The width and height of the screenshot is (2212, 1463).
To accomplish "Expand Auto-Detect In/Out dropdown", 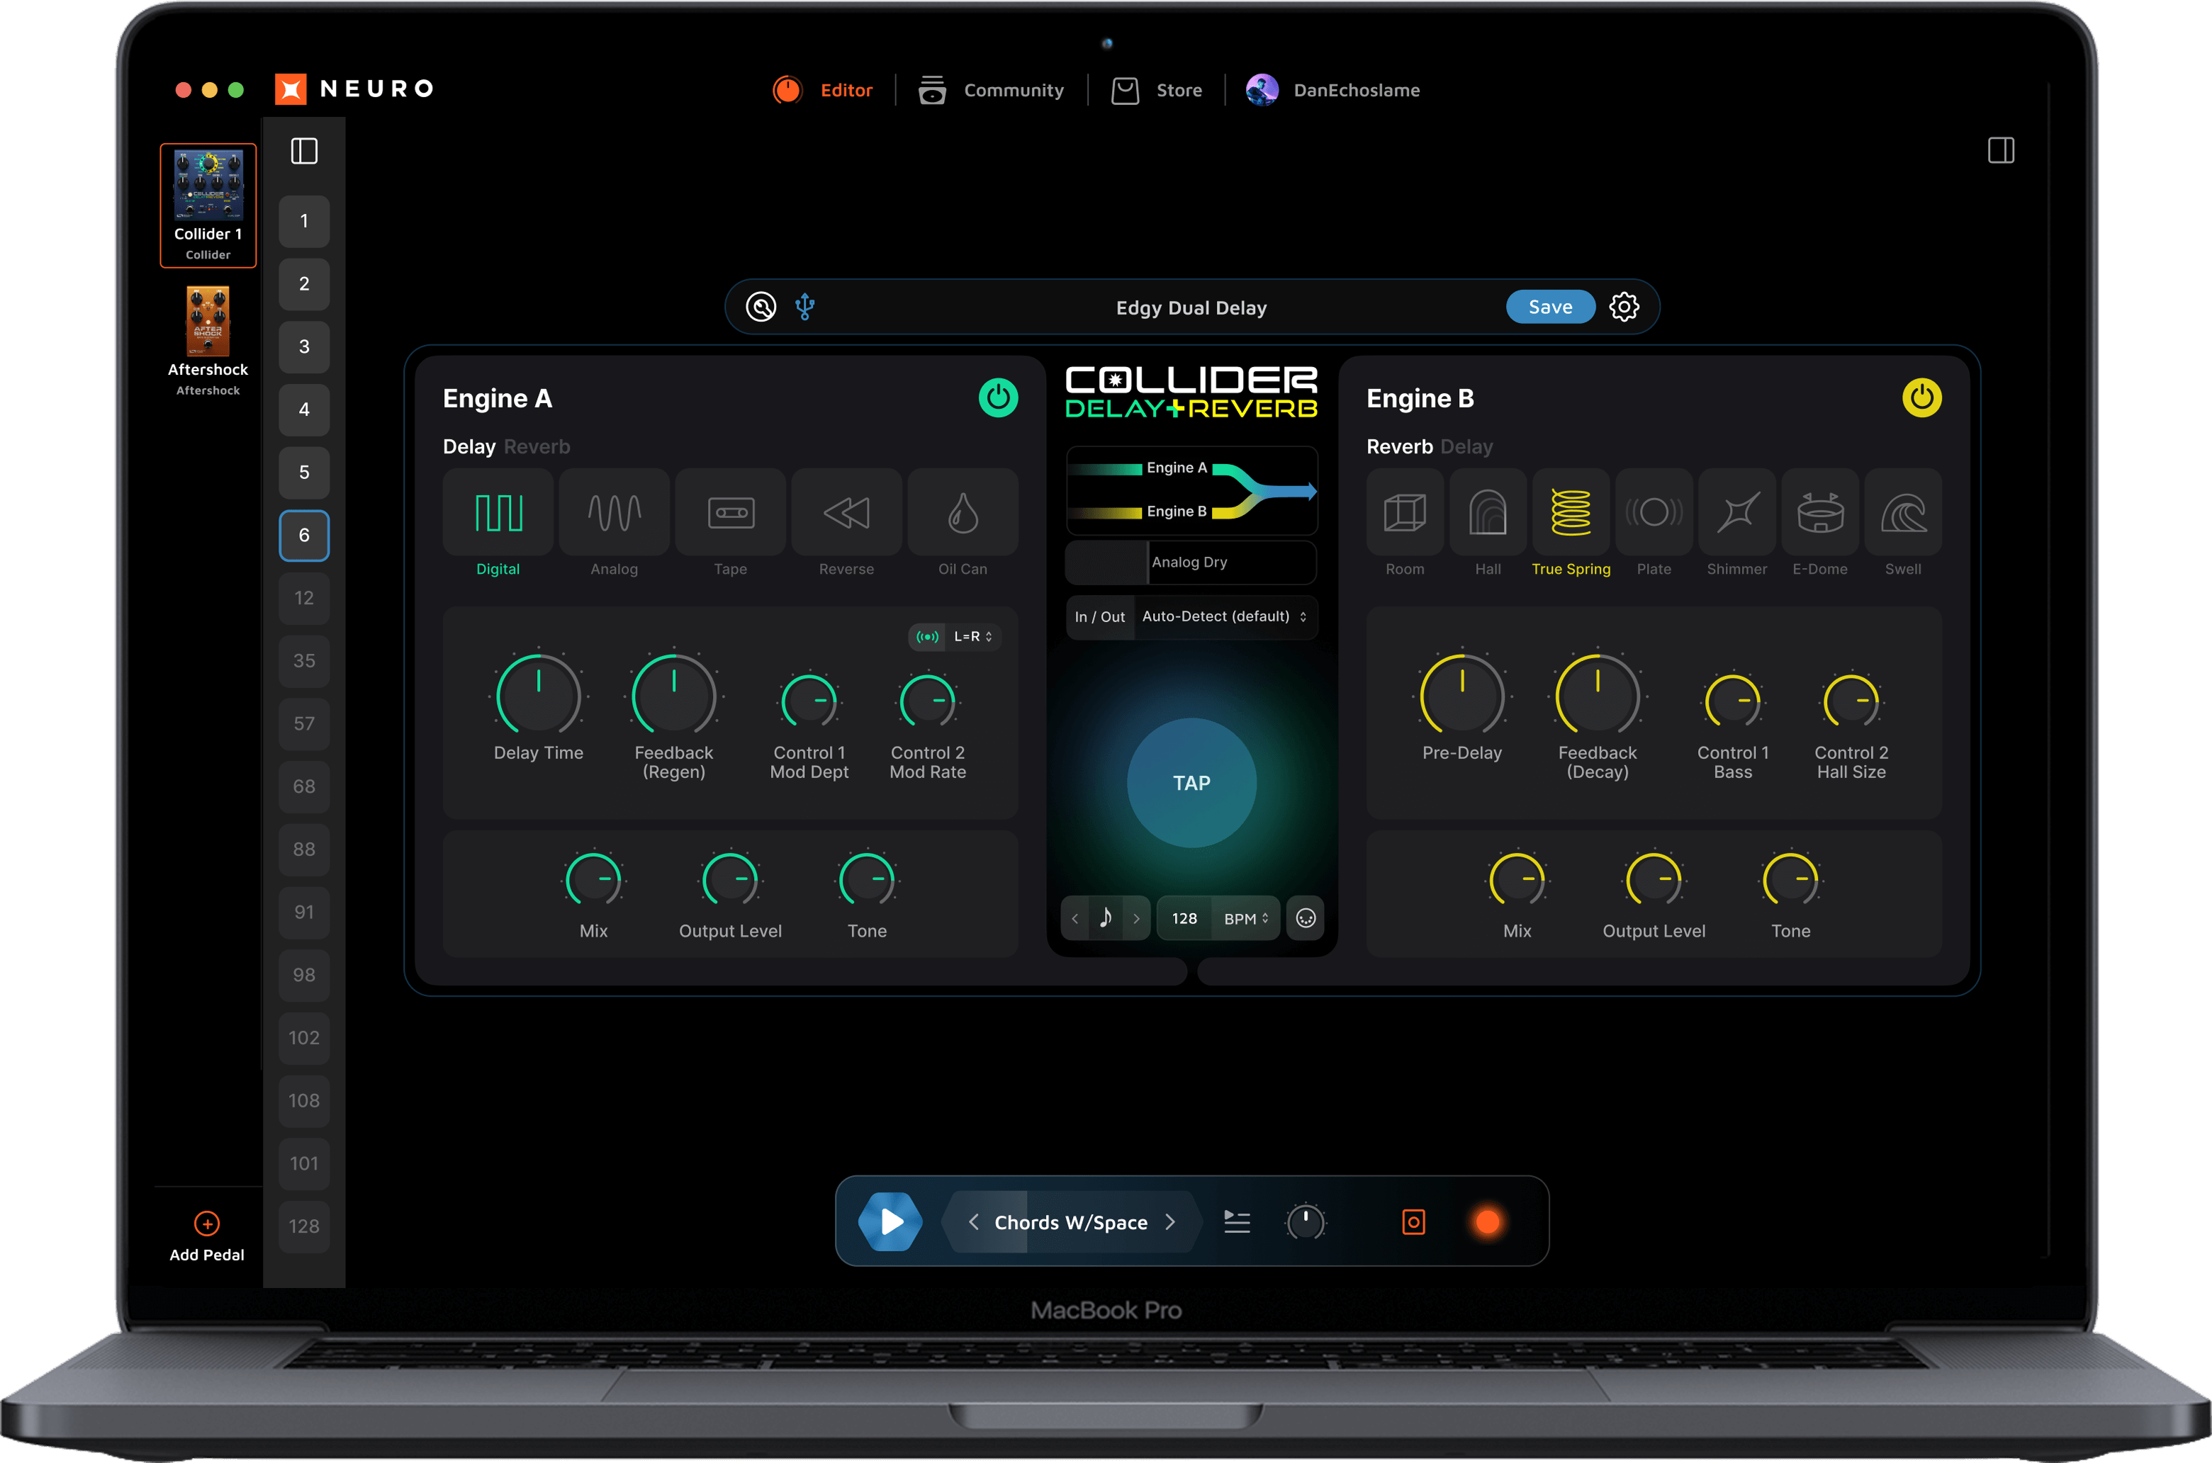I will pos(1223,617).
